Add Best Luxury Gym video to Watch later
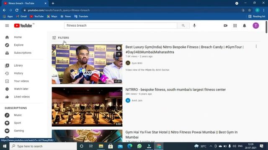The height and width of the screenshot is (150, 268). pos(119,48)
